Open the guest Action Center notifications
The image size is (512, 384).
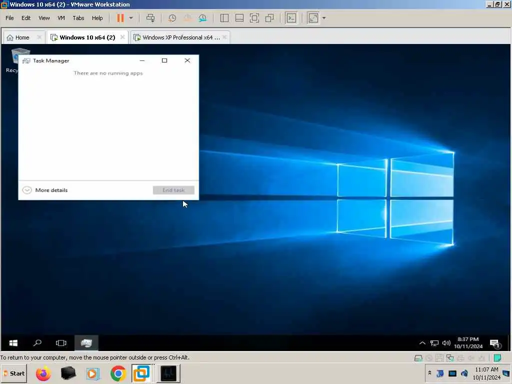495,343
